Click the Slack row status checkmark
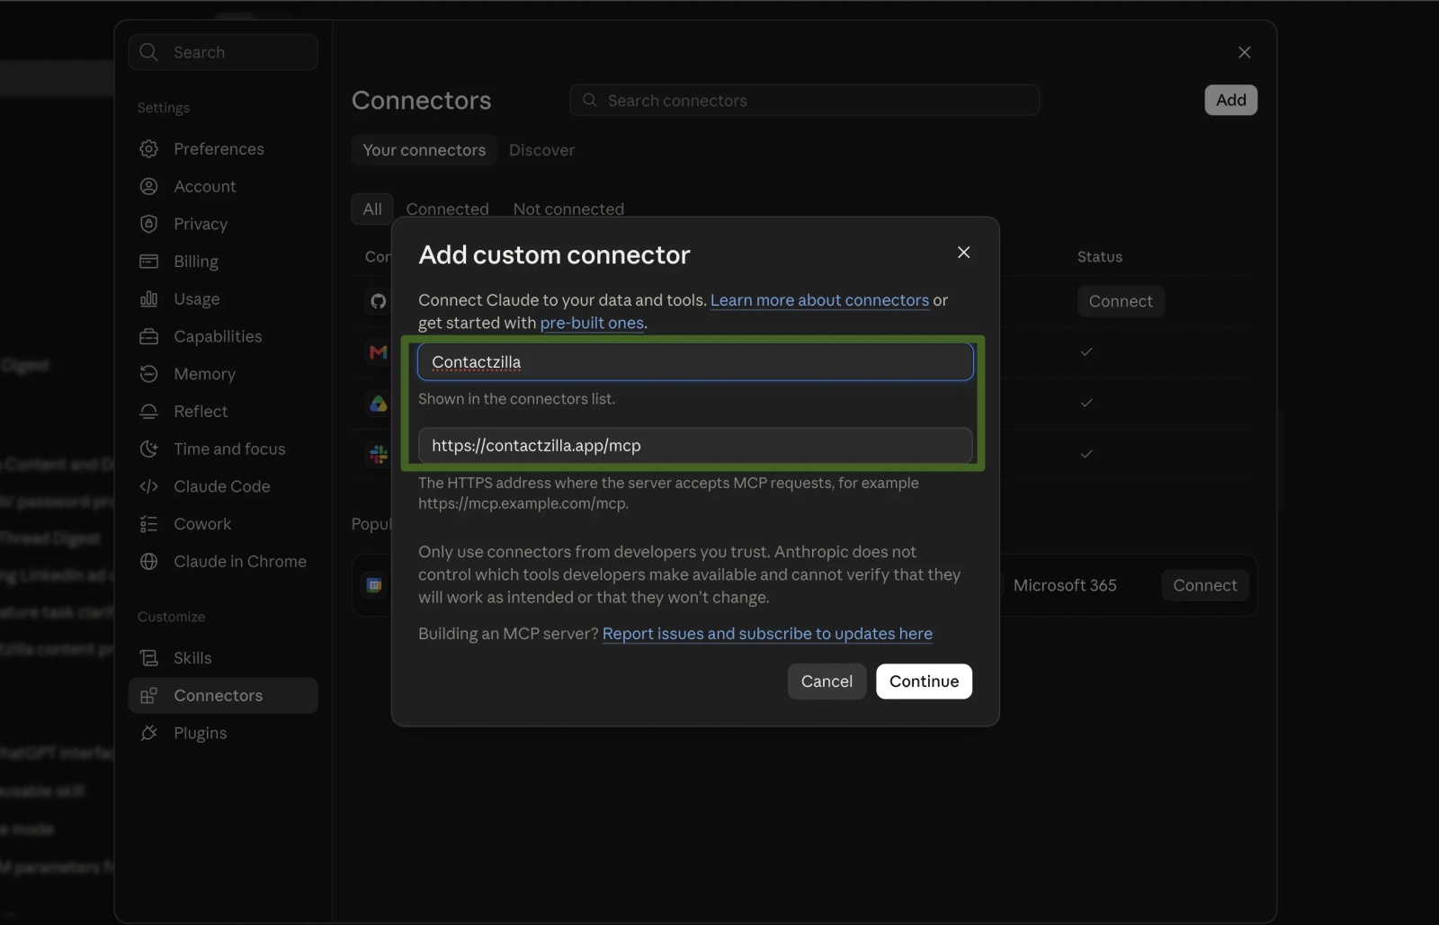 [x=1086, y=454]
